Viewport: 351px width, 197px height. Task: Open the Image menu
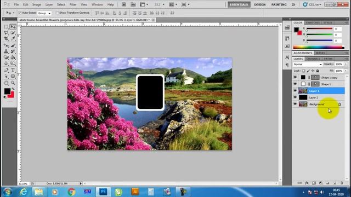[x=37, y=4]
